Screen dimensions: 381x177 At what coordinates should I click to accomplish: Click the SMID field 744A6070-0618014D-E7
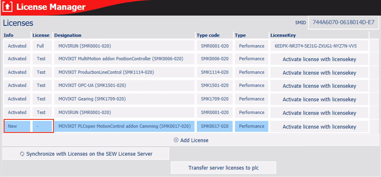(x=344, y=23)
